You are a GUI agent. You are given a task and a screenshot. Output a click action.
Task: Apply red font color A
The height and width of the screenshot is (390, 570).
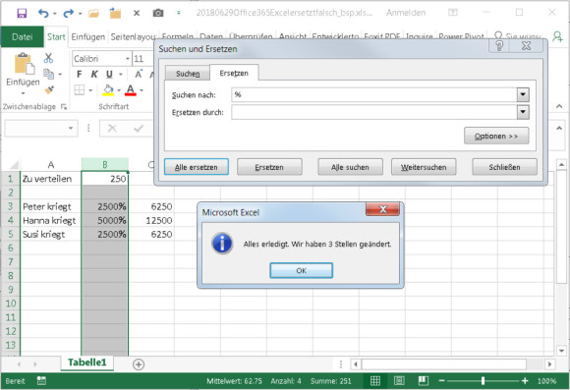click(x=131, y=89)
